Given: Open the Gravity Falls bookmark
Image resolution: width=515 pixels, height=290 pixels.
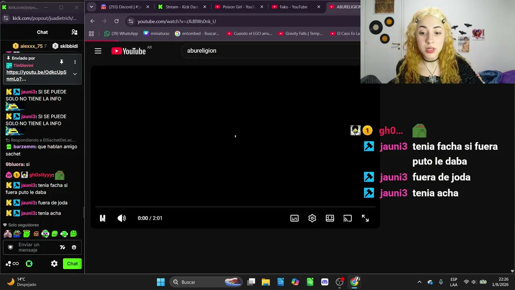Looking at the screenshot, I should point(301,33).
